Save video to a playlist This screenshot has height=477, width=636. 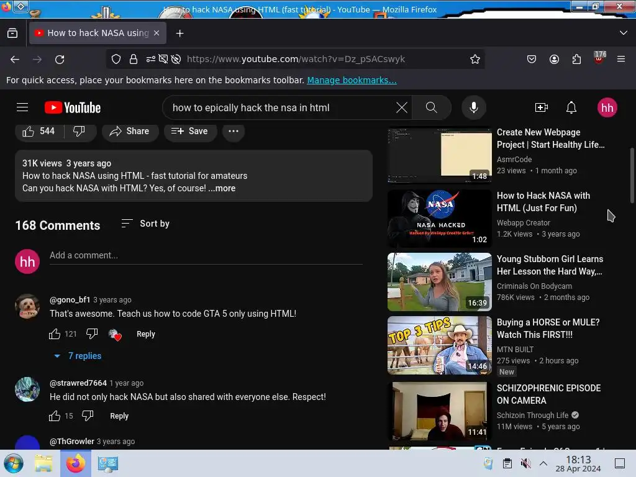[x=190, y=131]
